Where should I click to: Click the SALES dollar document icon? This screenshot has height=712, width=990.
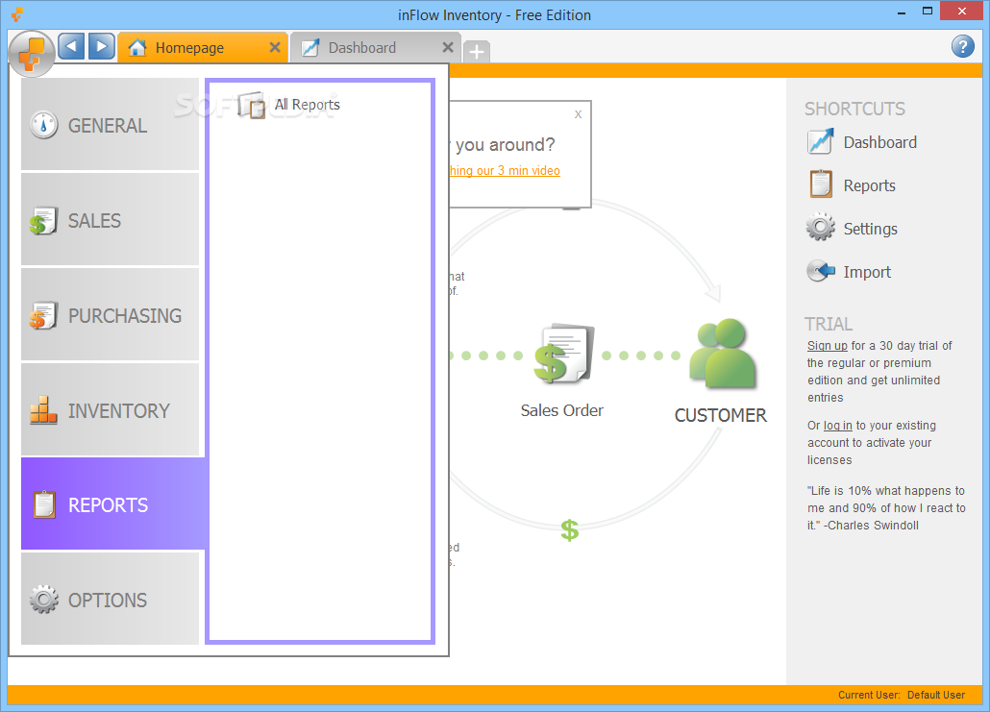[x=43, y=220]
